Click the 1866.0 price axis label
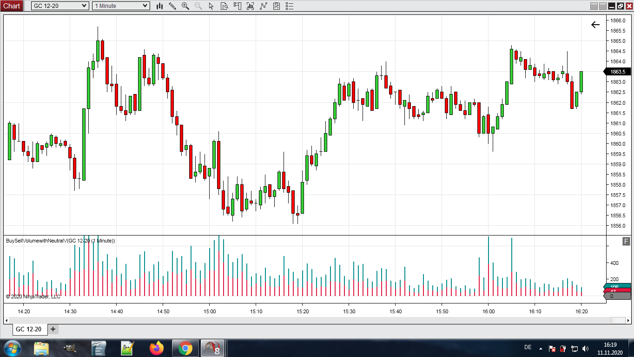The height and width of the screenshot is (357, 634). [618, 20]
